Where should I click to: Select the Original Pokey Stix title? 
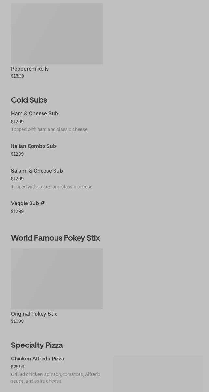34,314
